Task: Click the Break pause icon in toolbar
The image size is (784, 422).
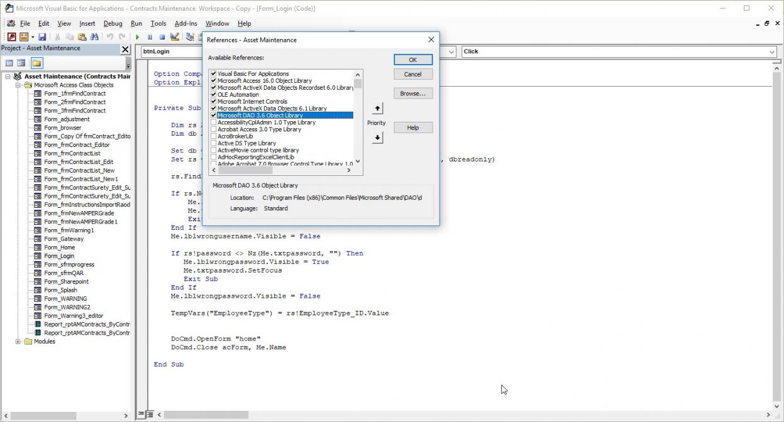Action: click(x=150, y=37)
